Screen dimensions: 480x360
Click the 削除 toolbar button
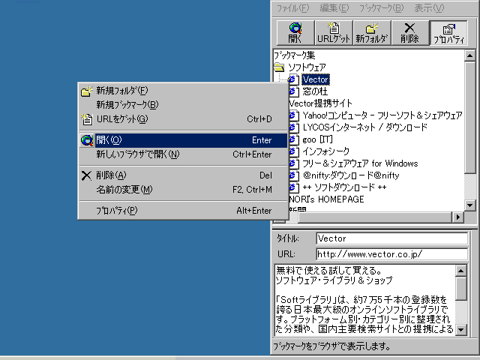(410, 33)
